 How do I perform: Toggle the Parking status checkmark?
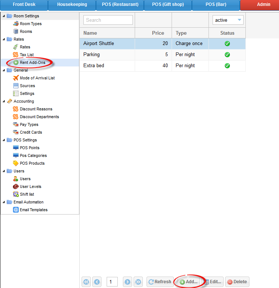point(227,55)
